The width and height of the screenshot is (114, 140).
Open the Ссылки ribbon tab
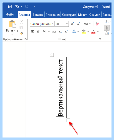(95, 15)
